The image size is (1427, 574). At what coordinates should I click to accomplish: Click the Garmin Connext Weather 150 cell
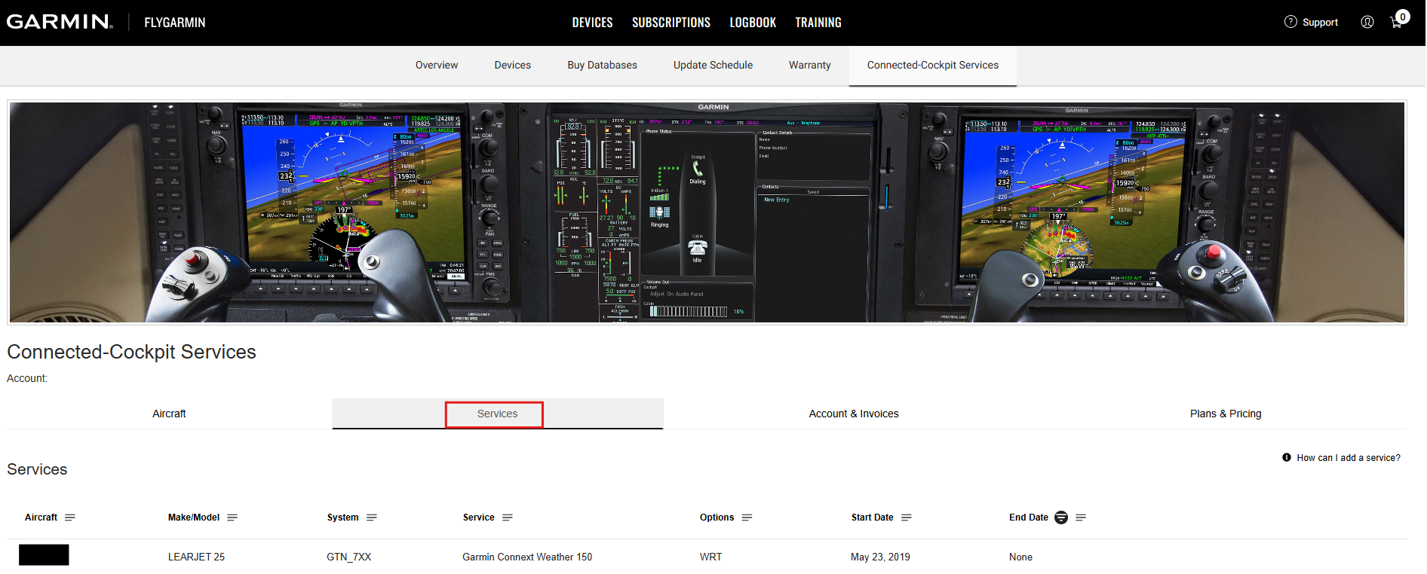(527, 557)
